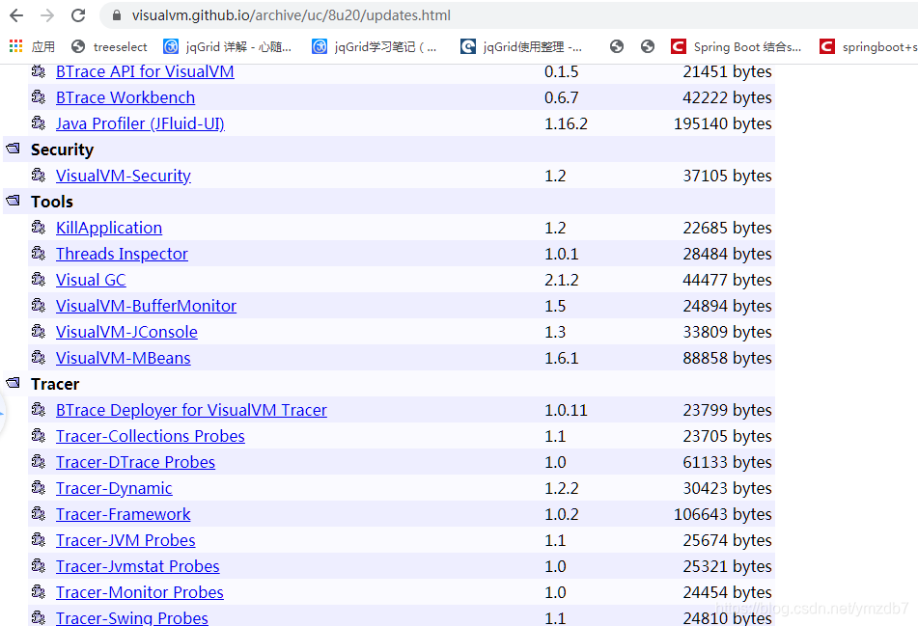Open Tracer-Framework link
The height and width of the screenshot is (626, 918).
123,514
